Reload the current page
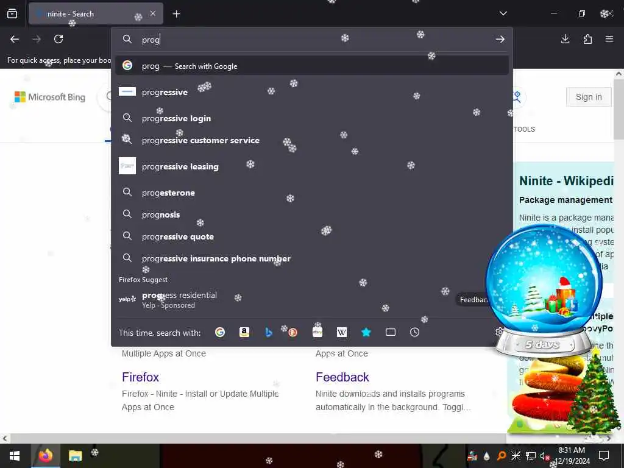 click(x=58, y=39)
